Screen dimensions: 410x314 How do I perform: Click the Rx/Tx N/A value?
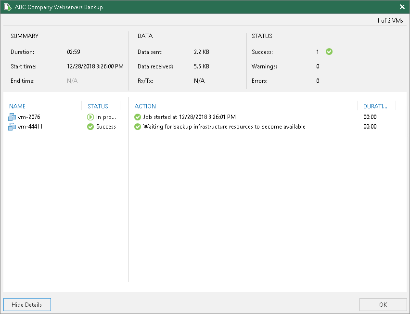(x=199, y=81)
